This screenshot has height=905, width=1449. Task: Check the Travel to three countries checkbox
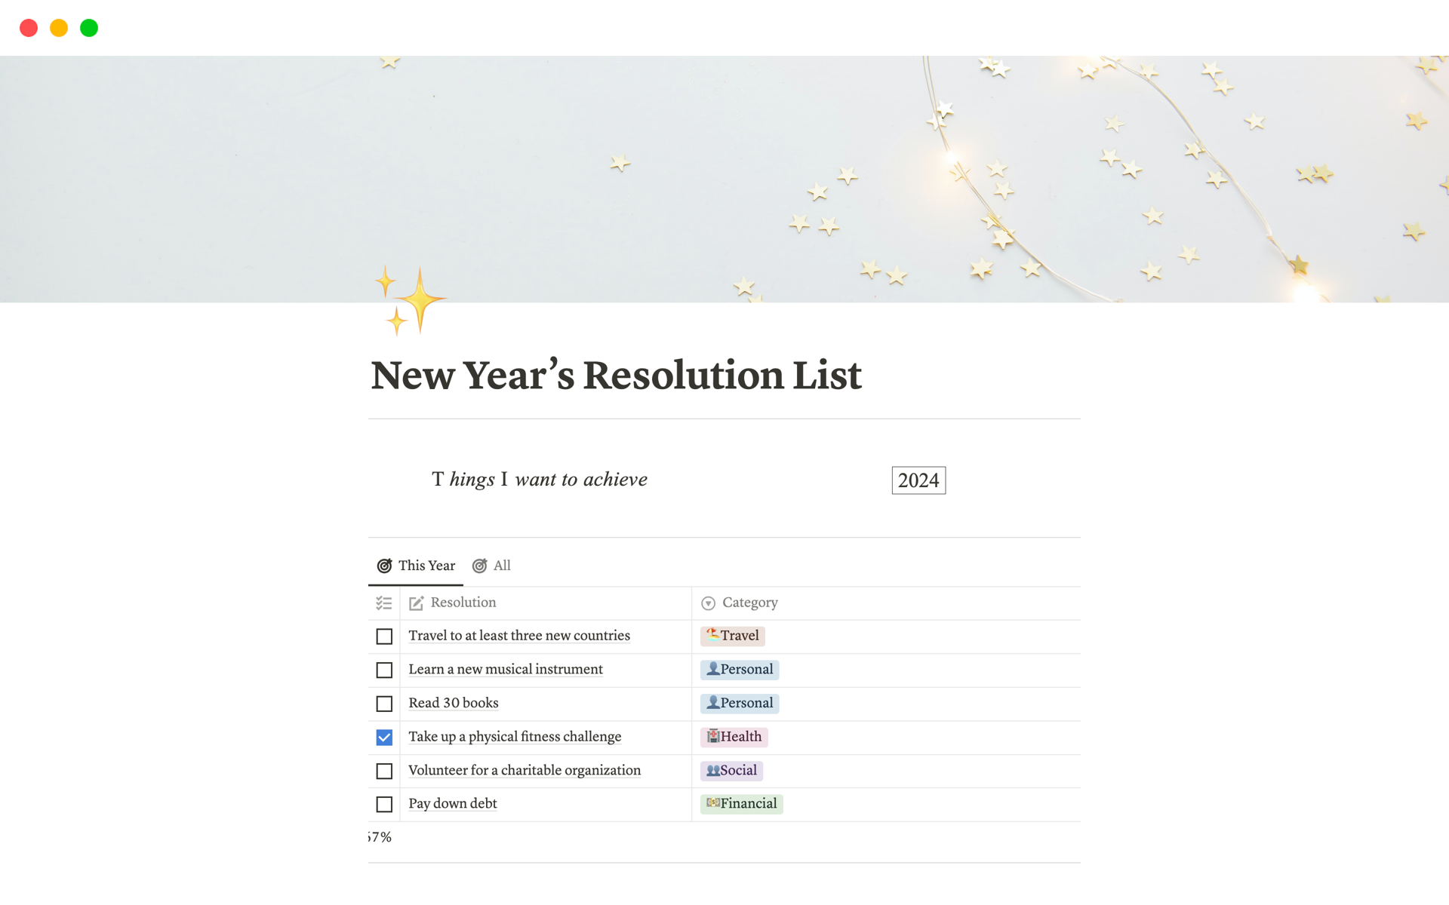384,637
